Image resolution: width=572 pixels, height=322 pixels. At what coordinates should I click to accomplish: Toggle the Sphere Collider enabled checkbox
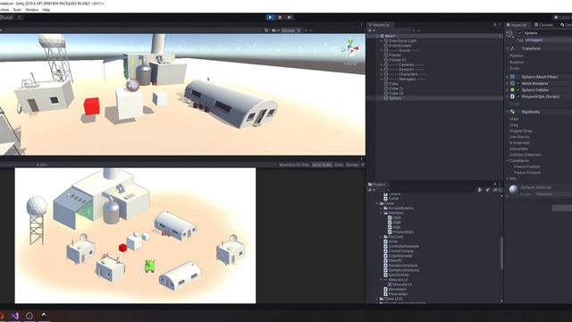pos(518,89)
